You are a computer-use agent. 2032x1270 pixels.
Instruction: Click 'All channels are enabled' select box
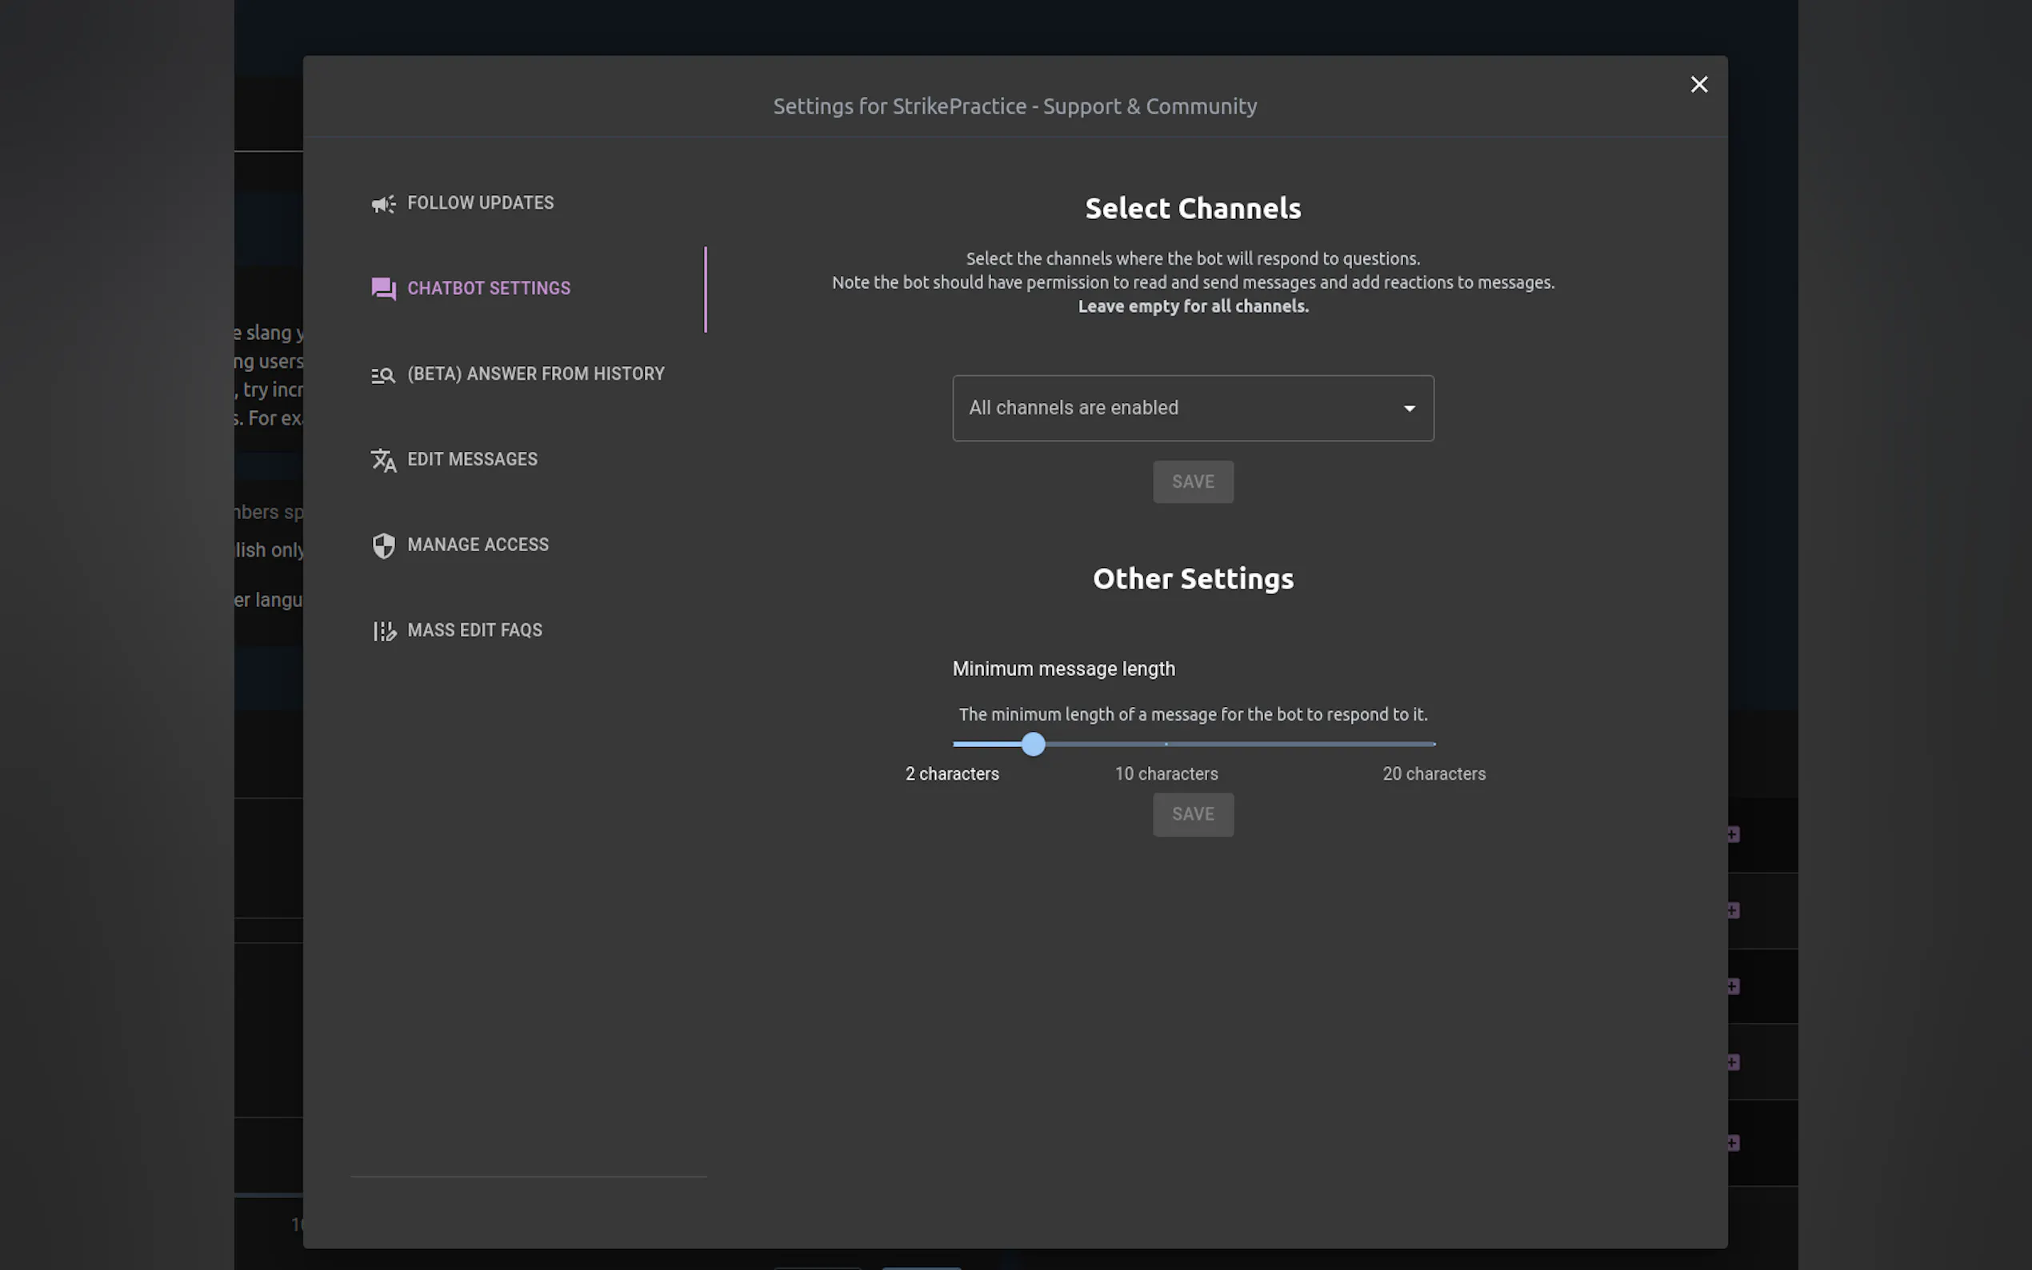tap(1176, 408)
